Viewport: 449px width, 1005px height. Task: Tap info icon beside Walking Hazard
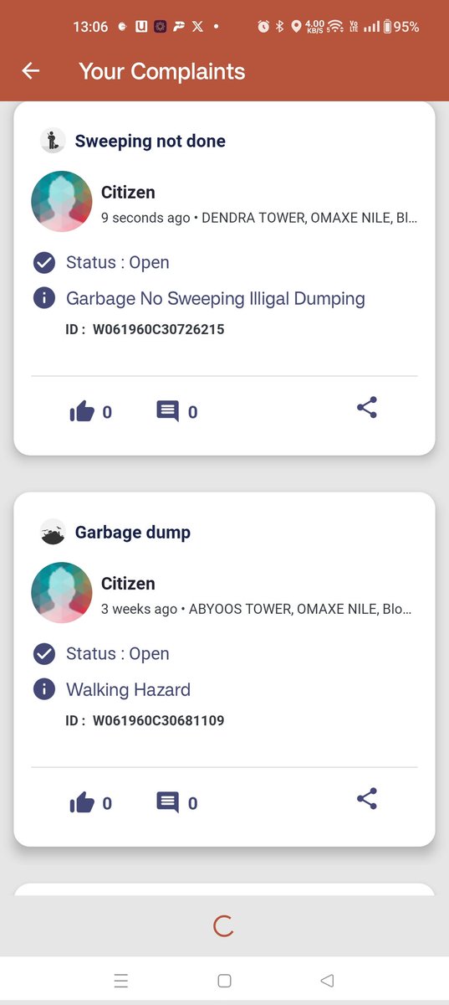pyautogui.click(x=44, y=689)
